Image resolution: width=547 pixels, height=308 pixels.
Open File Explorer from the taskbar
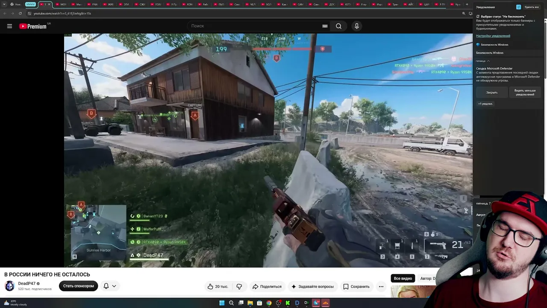[x=250, y=303]
